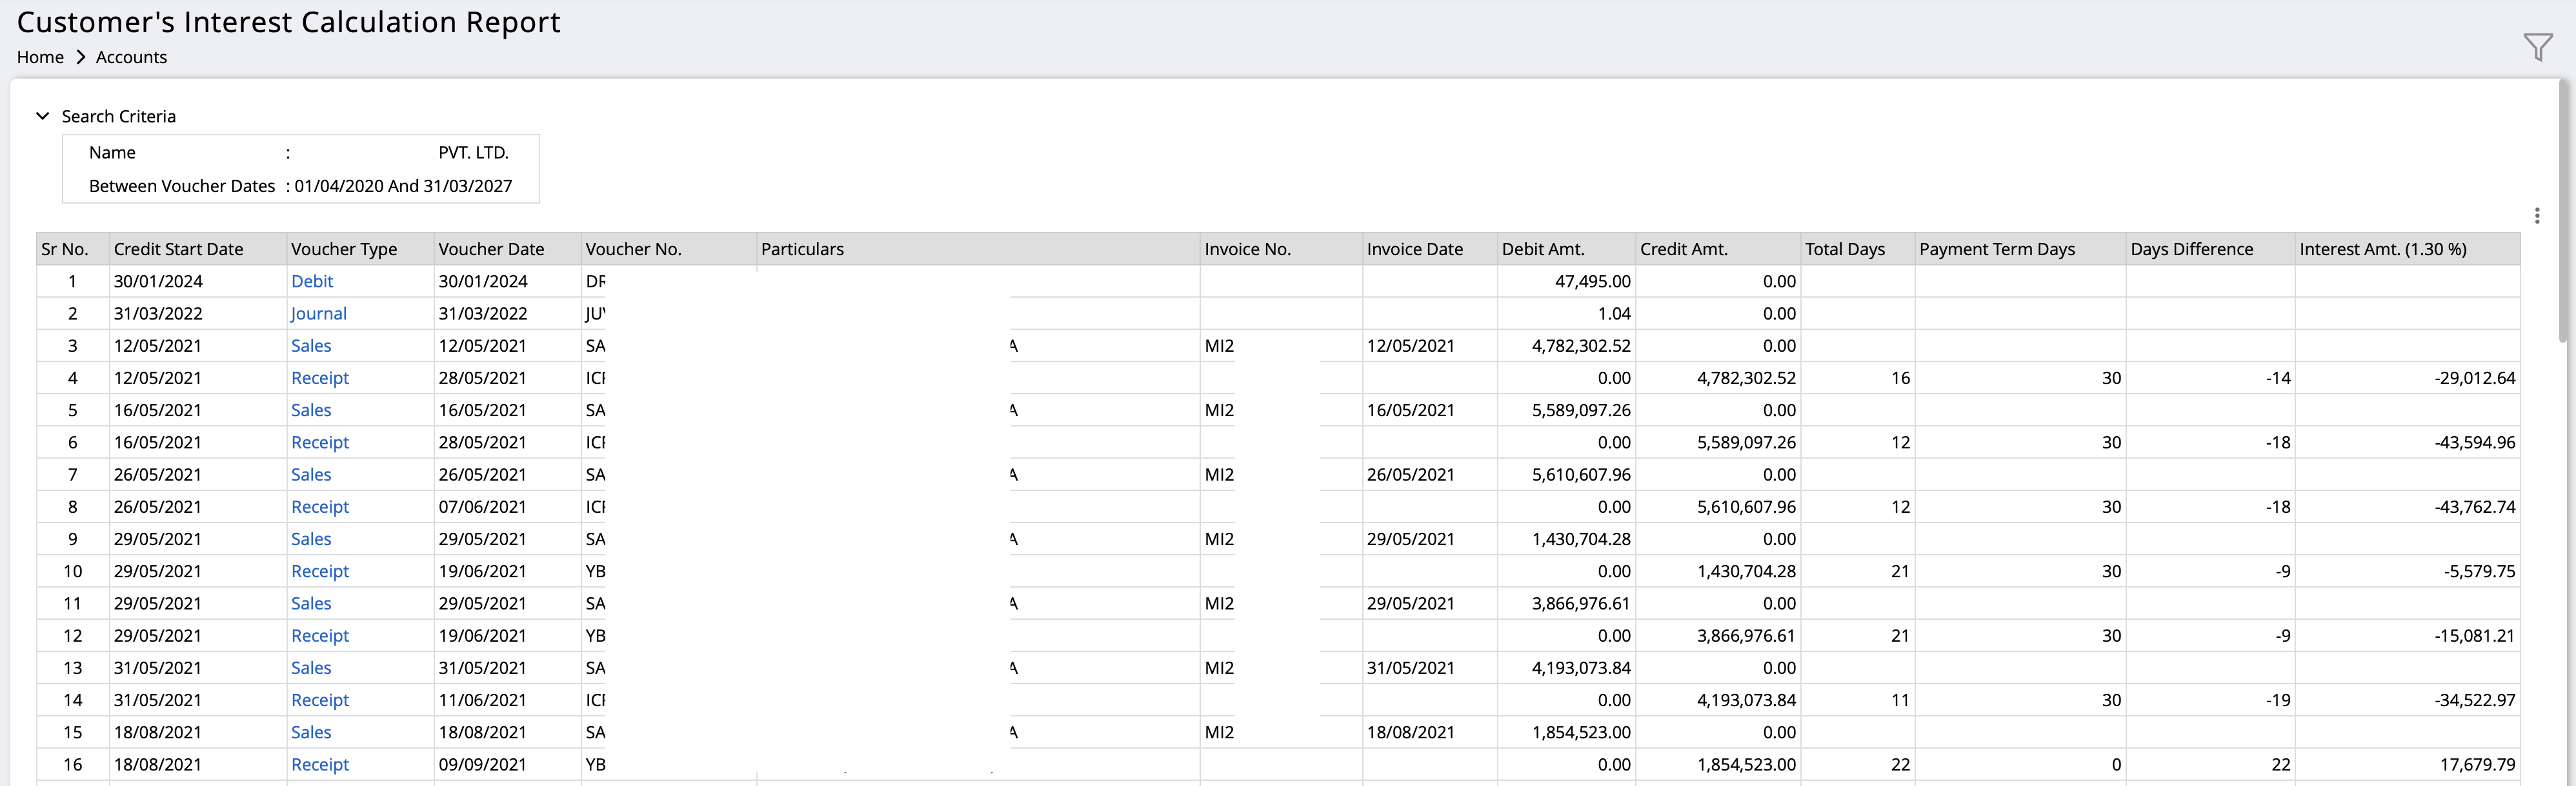Select debit amount 4,782,302.52 cell

point(1567,345)
